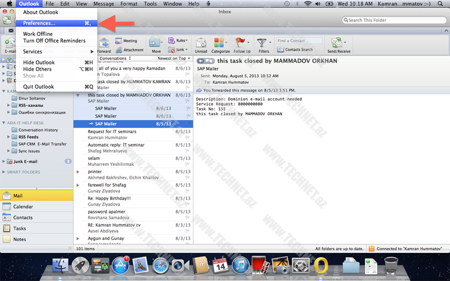
Task: Open iTunes from the Dock
Action: [241, 265]
